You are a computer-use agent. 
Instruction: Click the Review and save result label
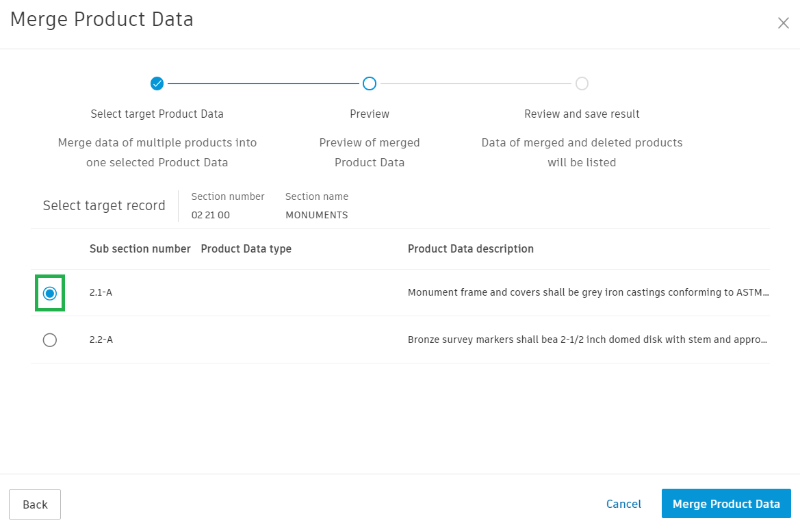582,114
